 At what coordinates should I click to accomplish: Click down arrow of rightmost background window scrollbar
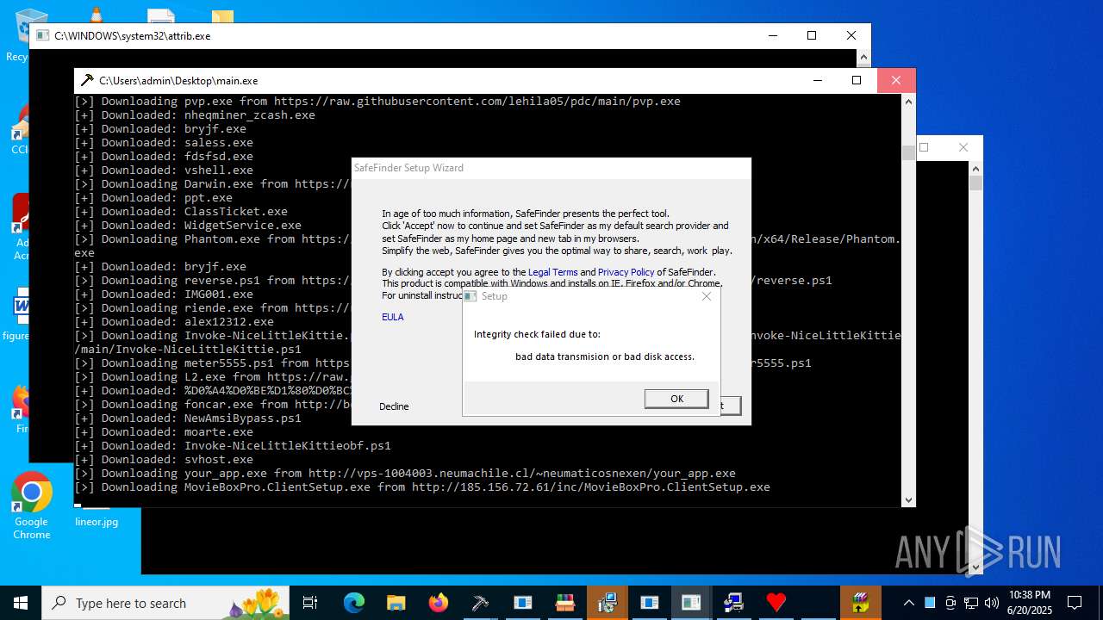(975, 567)
